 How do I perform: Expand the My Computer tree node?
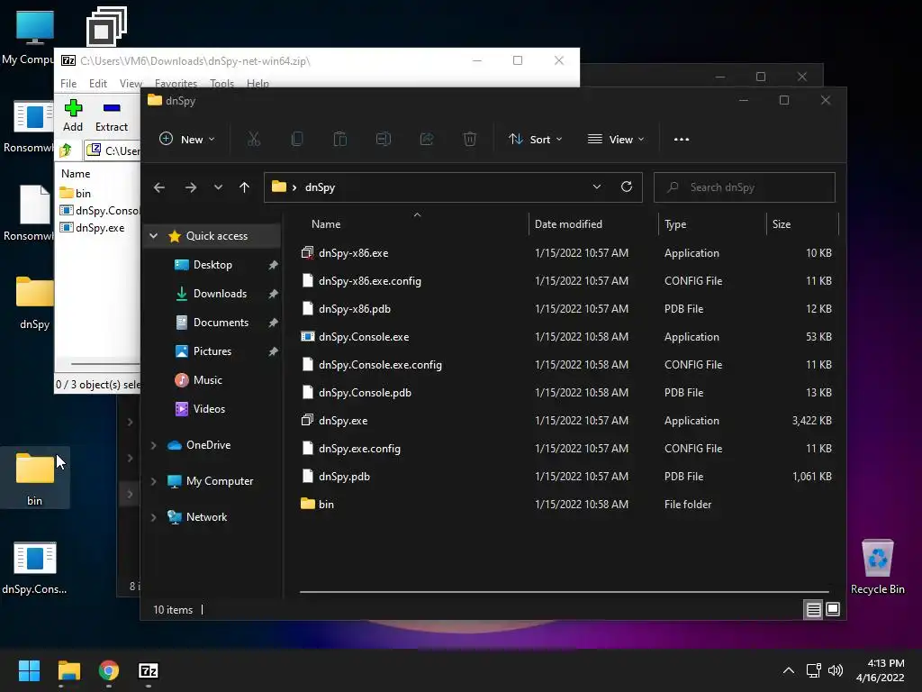(x=153, y=481)
